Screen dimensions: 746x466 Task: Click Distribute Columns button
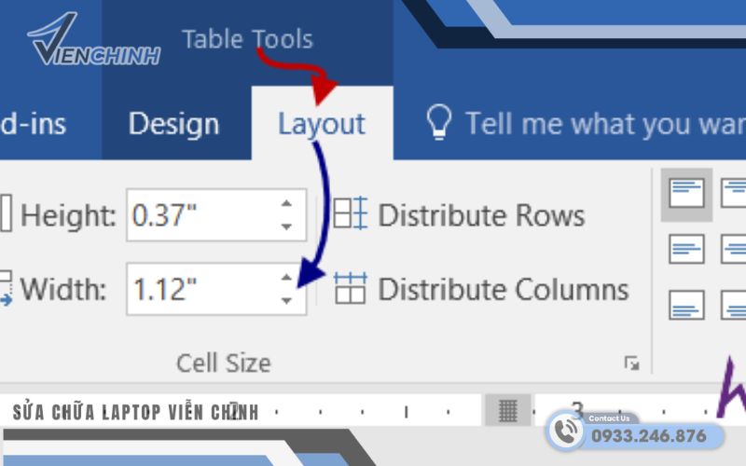tap(480, 289)
